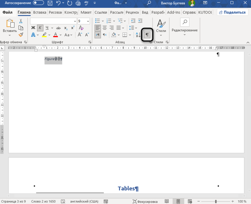
Task: Click the Cut scissors icon
Action: 21,21
